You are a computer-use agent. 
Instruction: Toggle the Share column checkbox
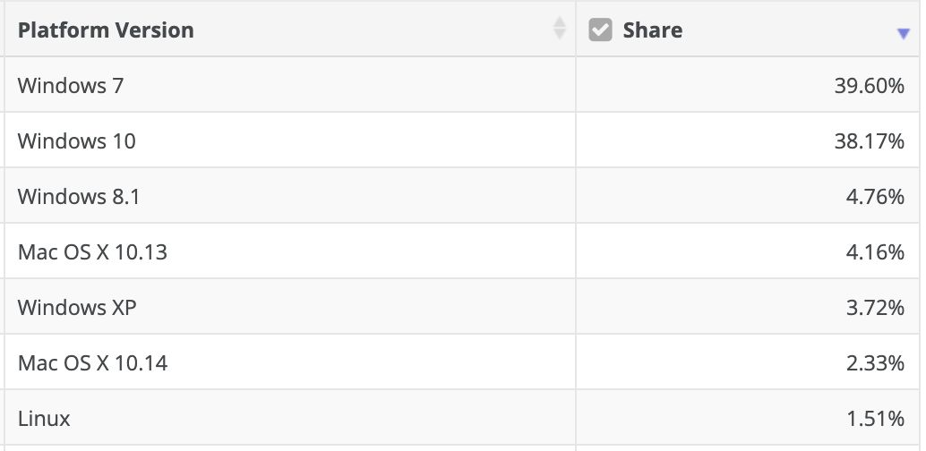[x=599, y=30]
